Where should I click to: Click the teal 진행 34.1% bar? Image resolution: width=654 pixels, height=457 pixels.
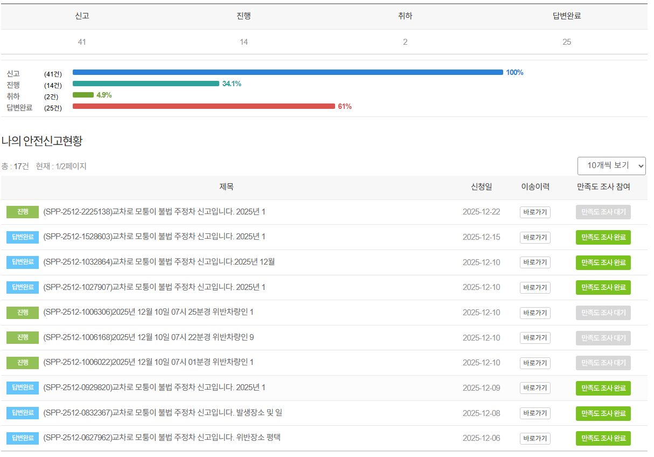[145, 84]
